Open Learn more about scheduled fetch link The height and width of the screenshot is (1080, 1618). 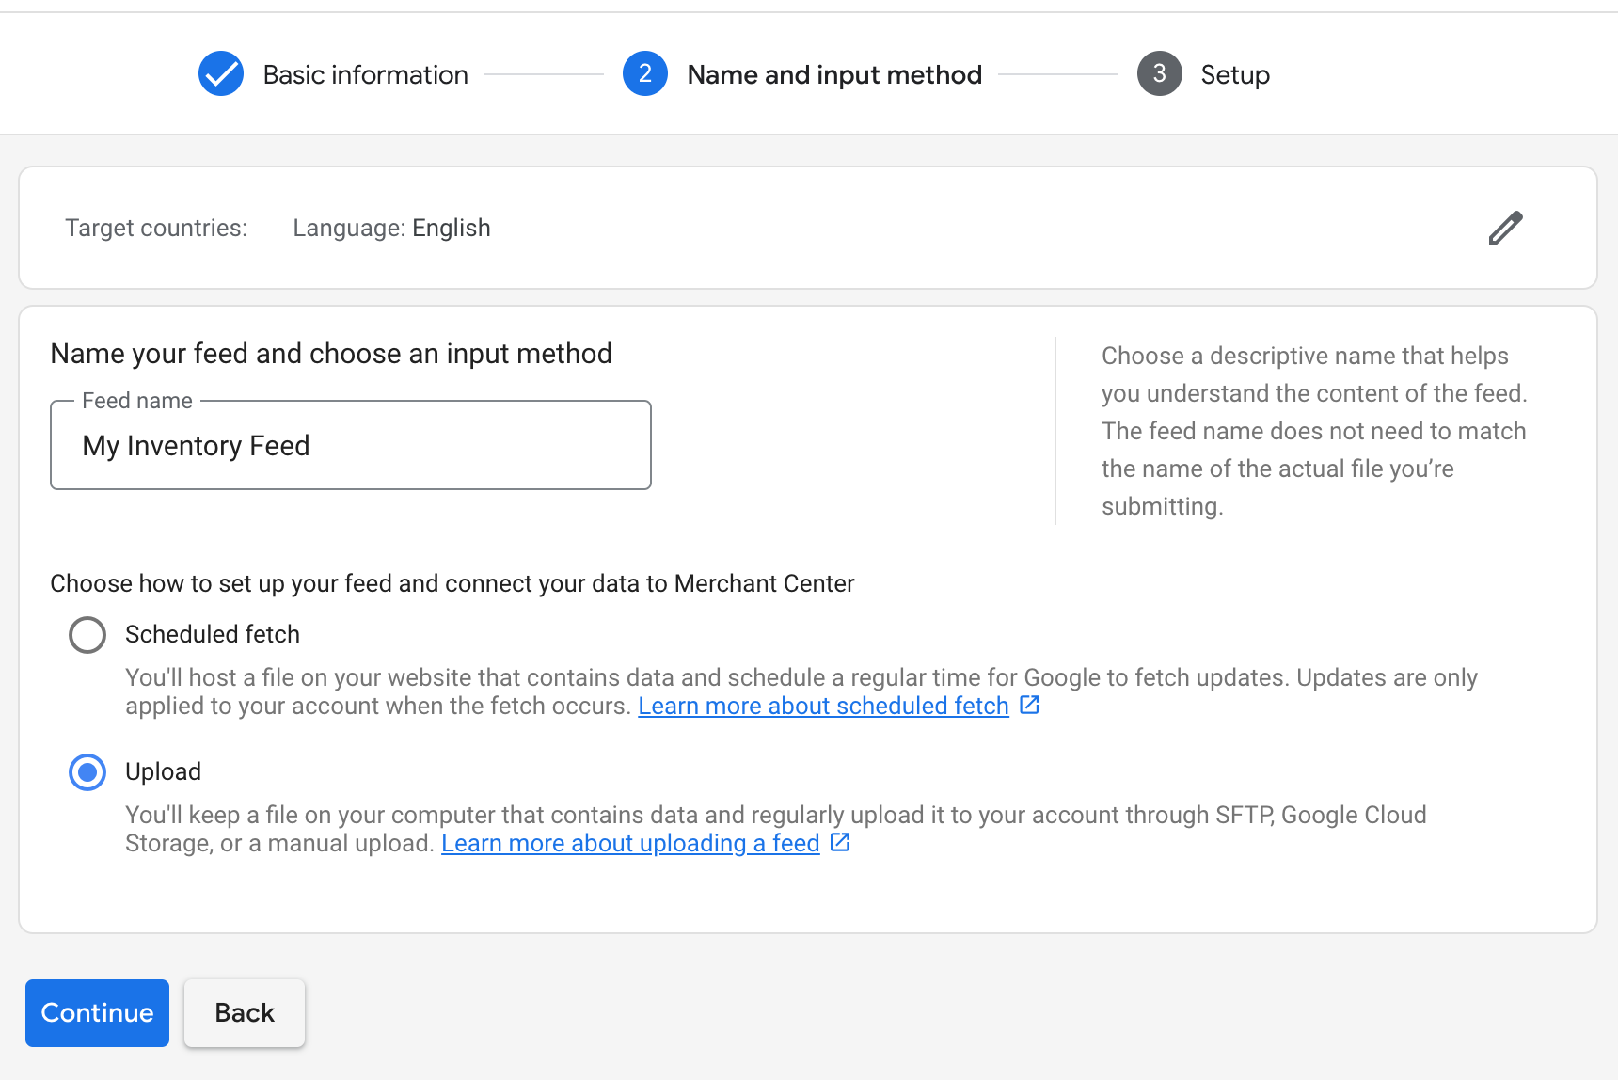[x=823, y=706]
